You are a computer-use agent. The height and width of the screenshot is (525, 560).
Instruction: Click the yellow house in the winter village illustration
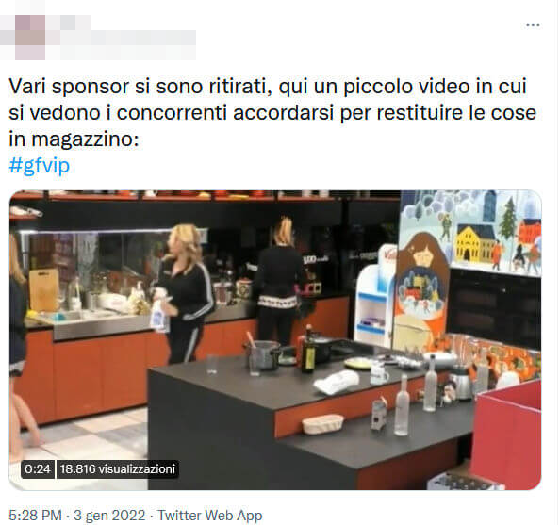click(474, 243)
